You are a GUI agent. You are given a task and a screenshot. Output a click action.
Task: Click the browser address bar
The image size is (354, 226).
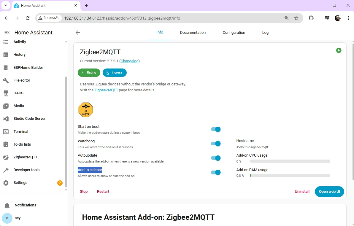[172, 18]
